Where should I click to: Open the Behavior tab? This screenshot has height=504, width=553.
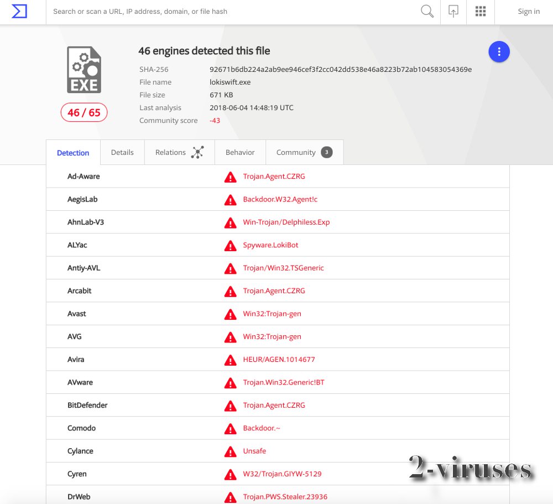[240, 152]
